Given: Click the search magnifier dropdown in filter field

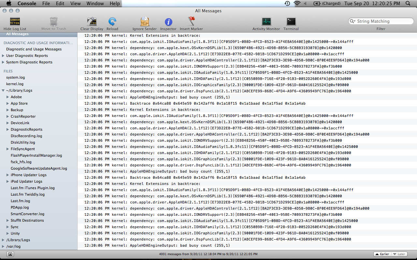Looking at the screenshot, I should pos(352,21).
